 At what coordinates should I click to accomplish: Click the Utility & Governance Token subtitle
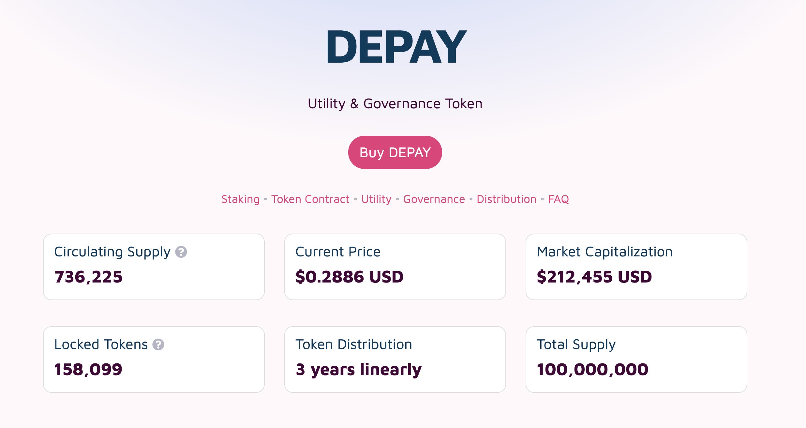pos(395,104)
